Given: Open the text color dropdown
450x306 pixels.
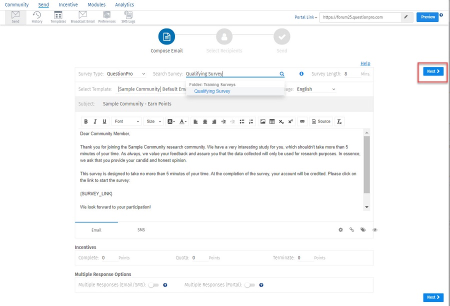Looking at the screenshot, I should 183,121.
